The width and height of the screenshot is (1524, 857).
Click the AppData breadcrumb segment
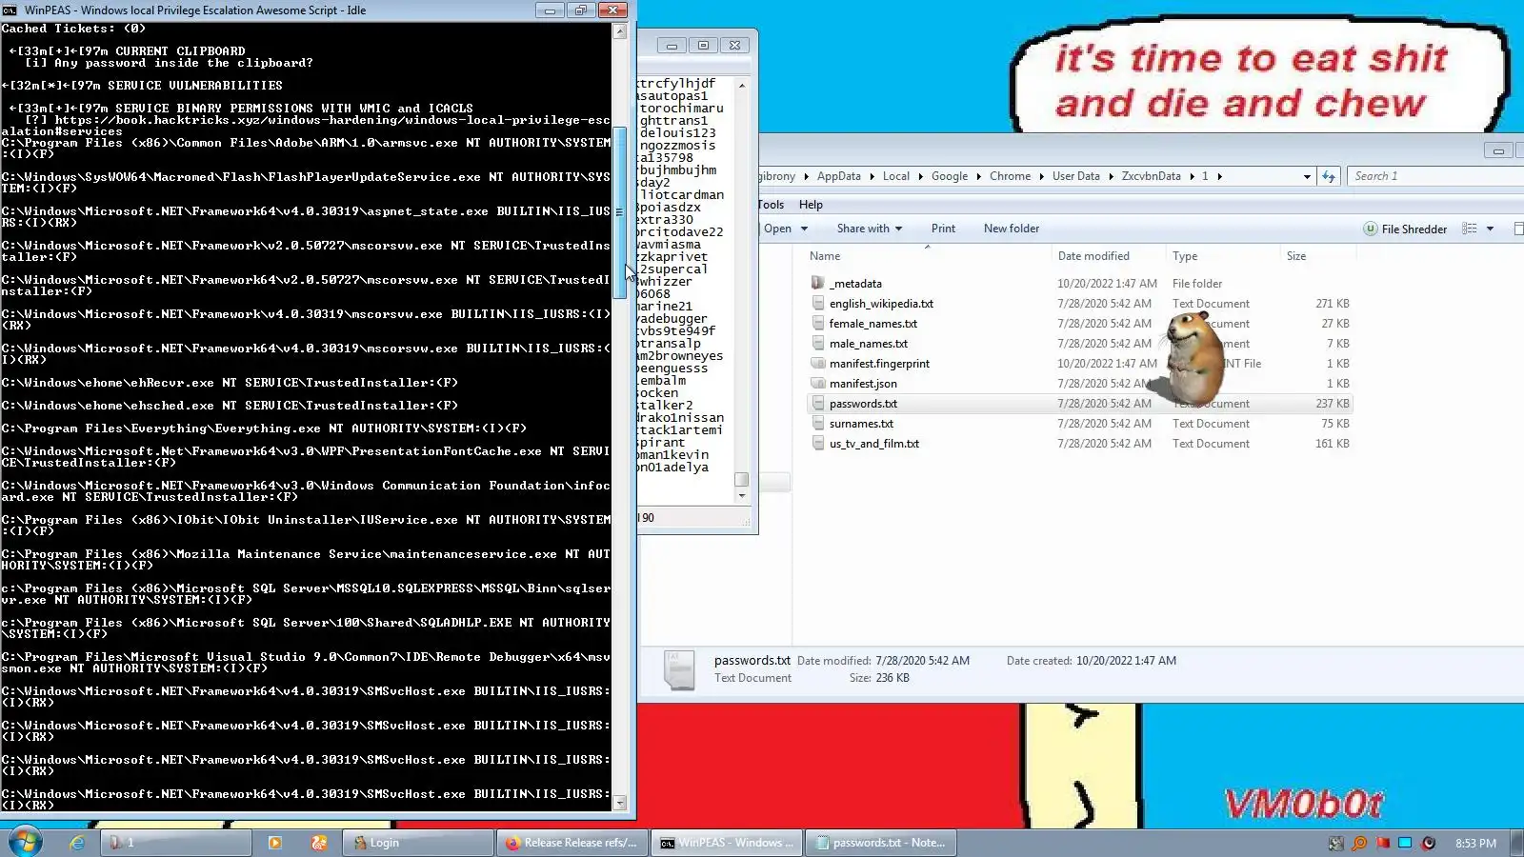coord(838,176)
